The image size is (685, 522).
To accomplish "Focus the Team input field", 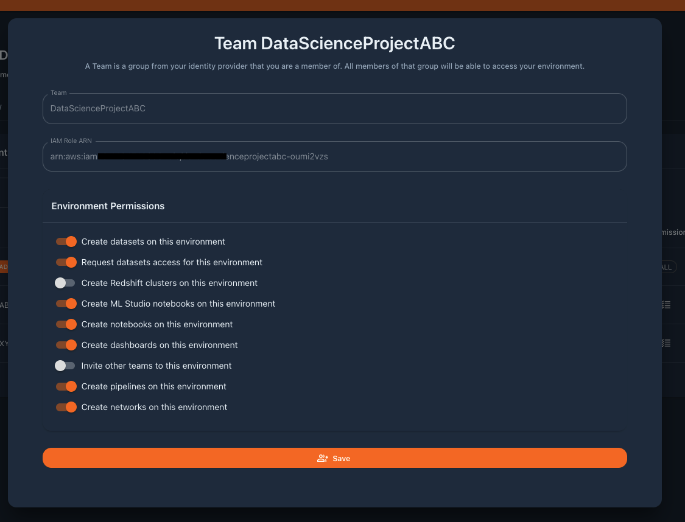I will [335, 108].
